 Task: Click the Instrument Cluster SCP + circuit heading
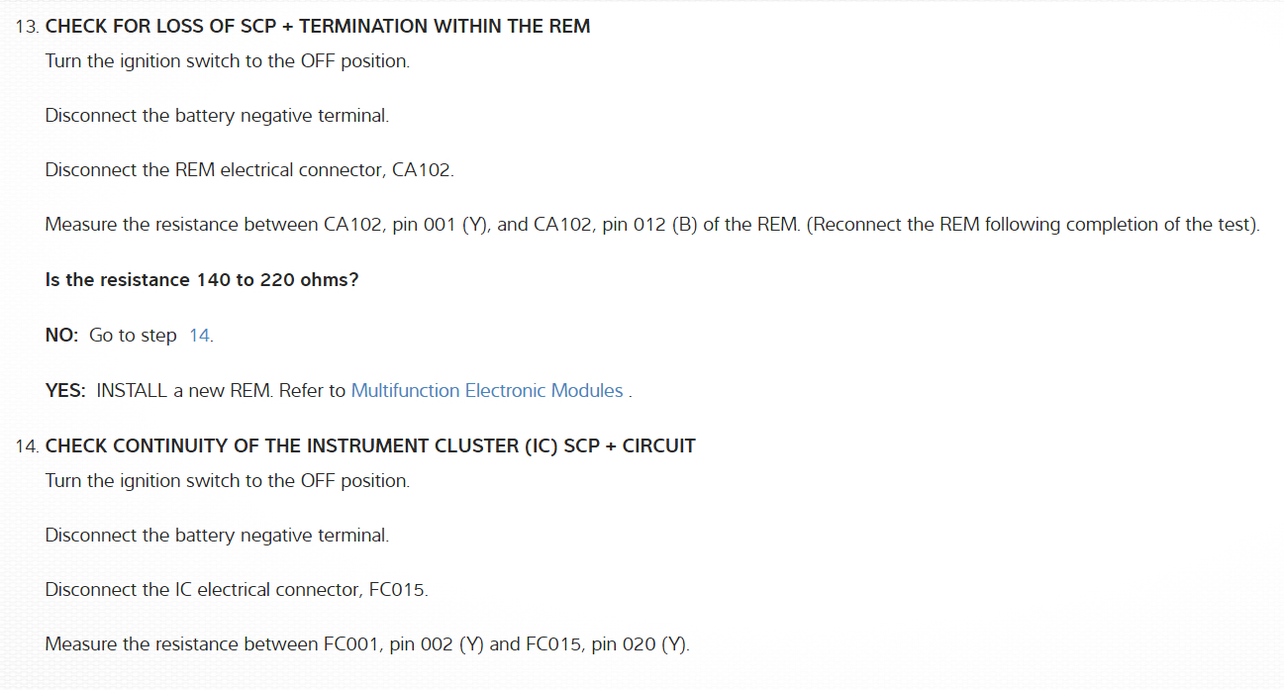[x=370, y=446]
